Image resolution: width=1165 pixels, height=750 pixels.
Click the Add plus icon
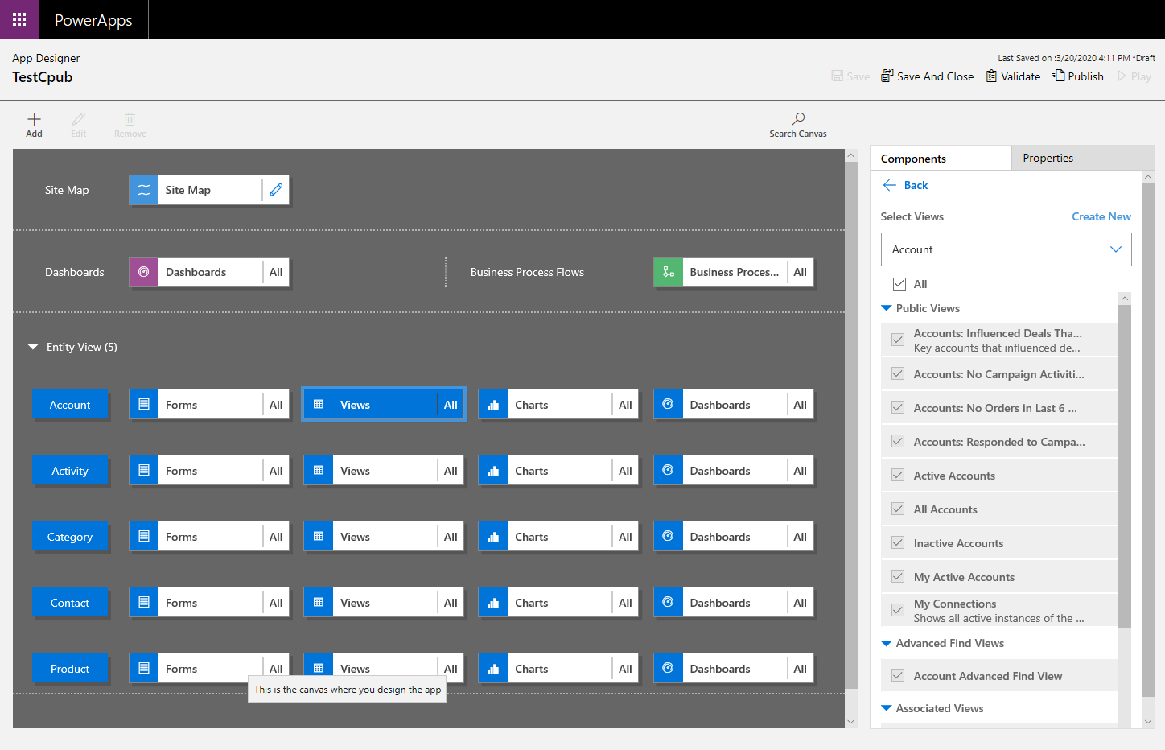[x=34, y=119]
